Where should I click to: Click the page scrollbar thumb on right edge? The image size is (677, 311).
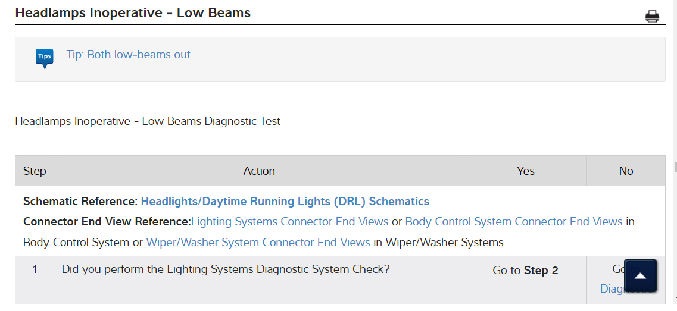click(675, 167)
